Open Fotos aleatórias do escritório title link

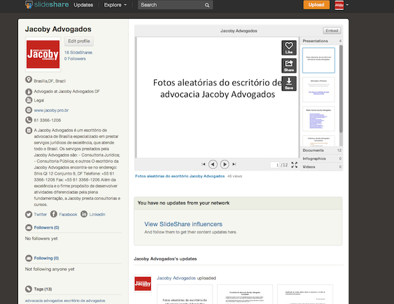pyautogui.click(x=180, y=176)
